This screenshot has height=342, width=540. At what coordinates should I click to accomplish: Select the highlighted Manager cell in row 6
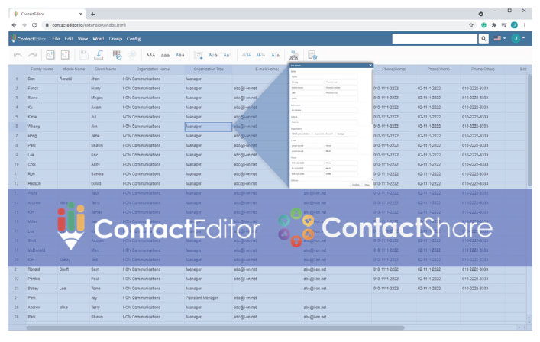click(209, 127)
